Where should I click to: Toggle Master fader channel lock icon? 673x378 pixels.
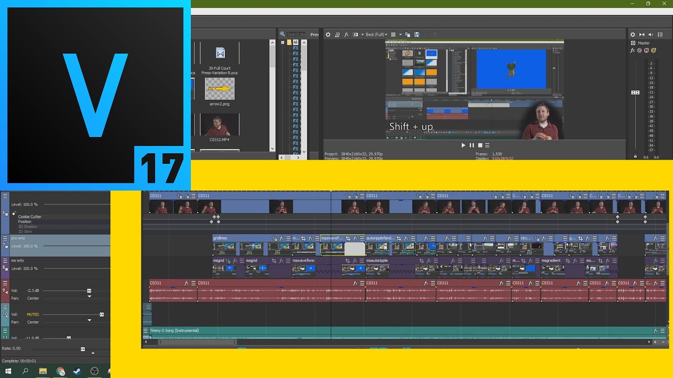[635, 156]
